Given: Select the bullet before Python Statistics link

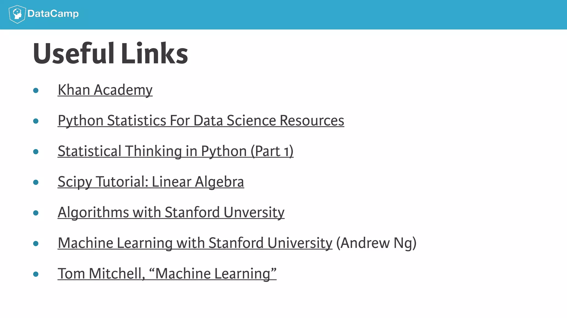Looking at the screenshot, I should (x=36, y=121).
